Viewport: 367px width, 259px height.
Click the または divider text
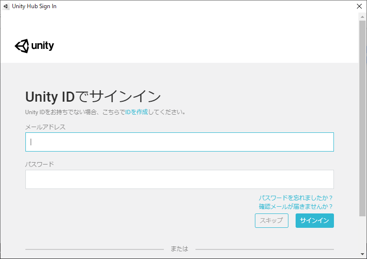pos(179,248)
